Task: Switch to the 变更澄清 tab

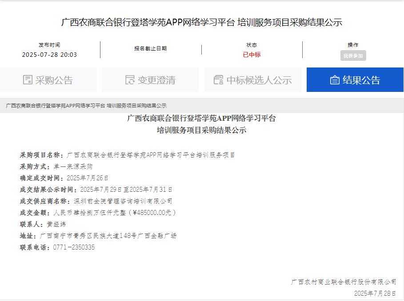Action: (x=150, y=80)
